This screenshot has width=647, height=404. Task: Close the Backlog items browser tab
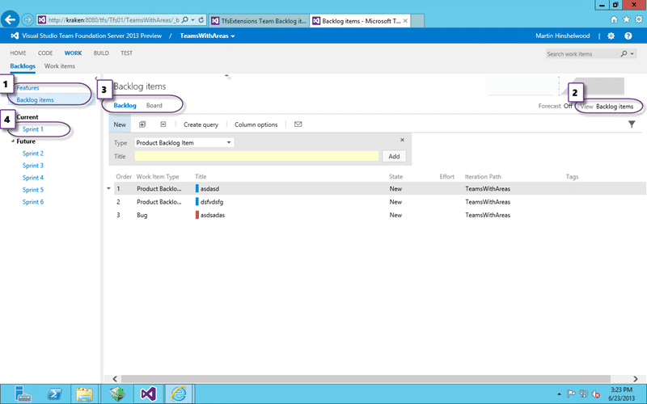click(x=405, y=21)
